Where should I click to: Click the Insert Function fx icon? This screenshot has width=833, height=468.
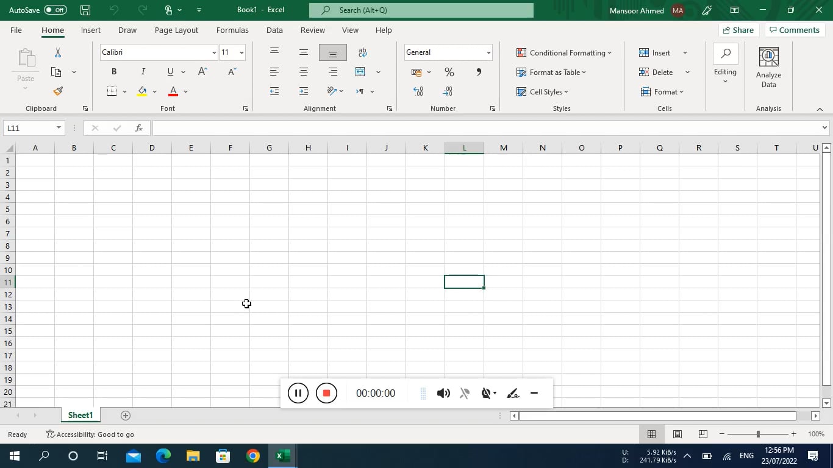click(x=139, y=128)
